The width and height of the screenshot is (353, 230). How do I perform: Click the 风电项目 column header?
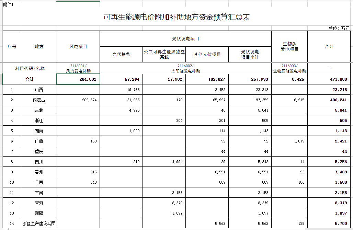point(78,46)
